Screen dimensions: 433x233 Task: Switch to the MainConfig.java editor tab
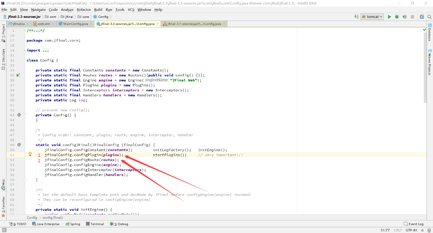(x=75, y=24)
